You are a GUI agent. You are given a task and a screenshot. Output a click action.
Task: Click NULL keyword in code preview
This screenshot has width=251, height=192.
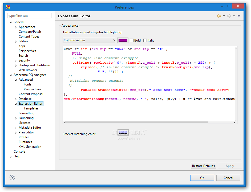[76, 54]
